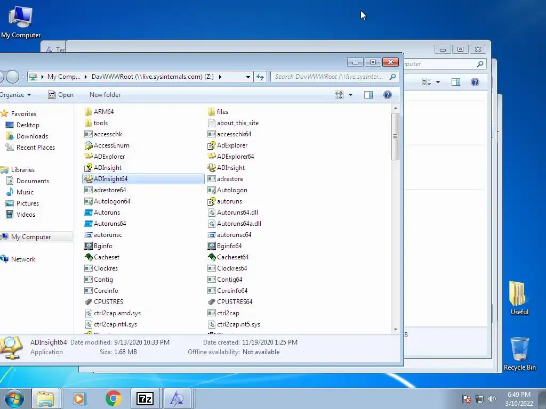Open the view dropdown in the back window
This screenshot has width=546, height=409.
click(x=438, y=82)
